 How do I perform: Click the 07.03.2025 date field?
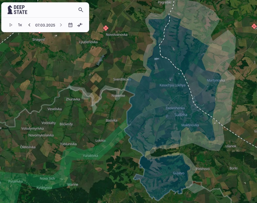[45, 25]
